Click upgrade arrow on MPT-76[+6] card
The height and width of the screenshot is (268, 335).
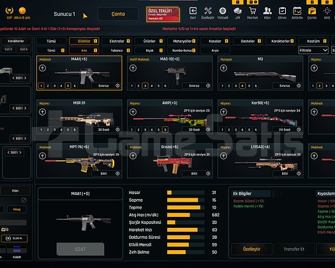click(42, 156)
